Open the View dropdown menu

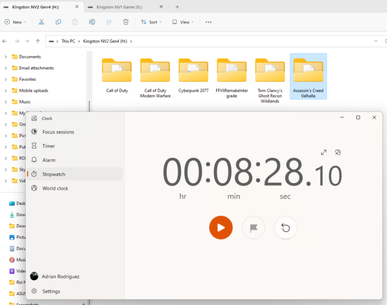click(183, 22)
